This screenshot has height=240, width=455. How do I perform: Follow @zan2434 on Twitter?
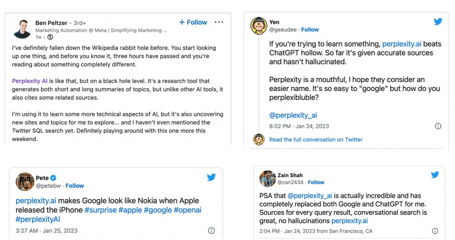point(316,182)
